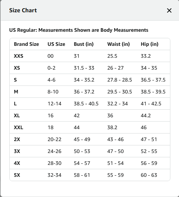
Task: Click the Size Chart title
Action: (23, 10)
